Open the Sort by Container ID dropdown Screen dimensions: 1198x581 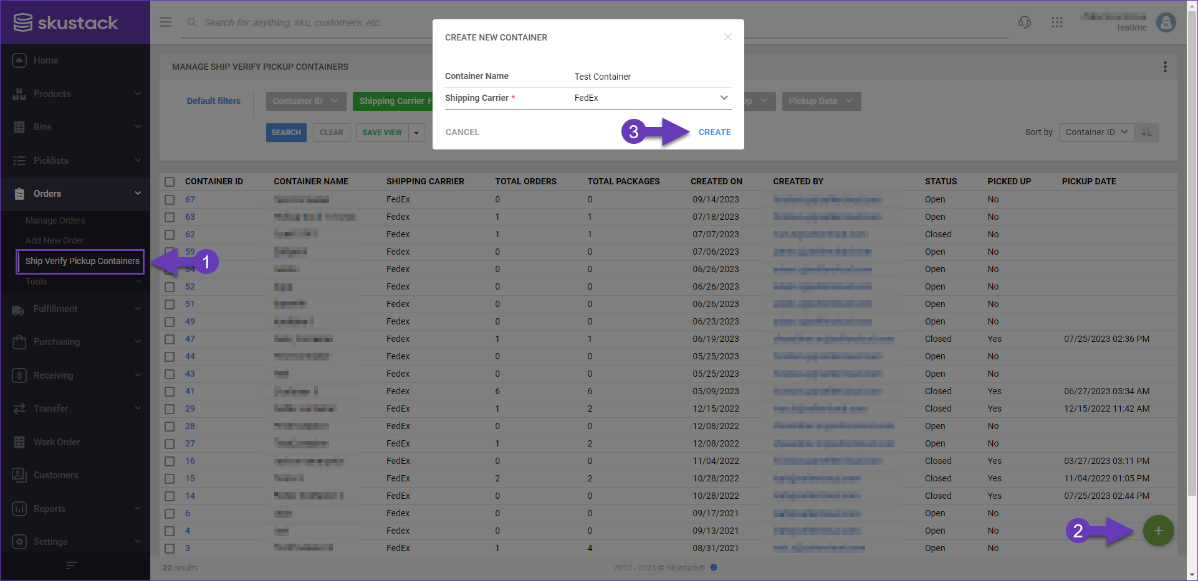[x=1096, y=132]
